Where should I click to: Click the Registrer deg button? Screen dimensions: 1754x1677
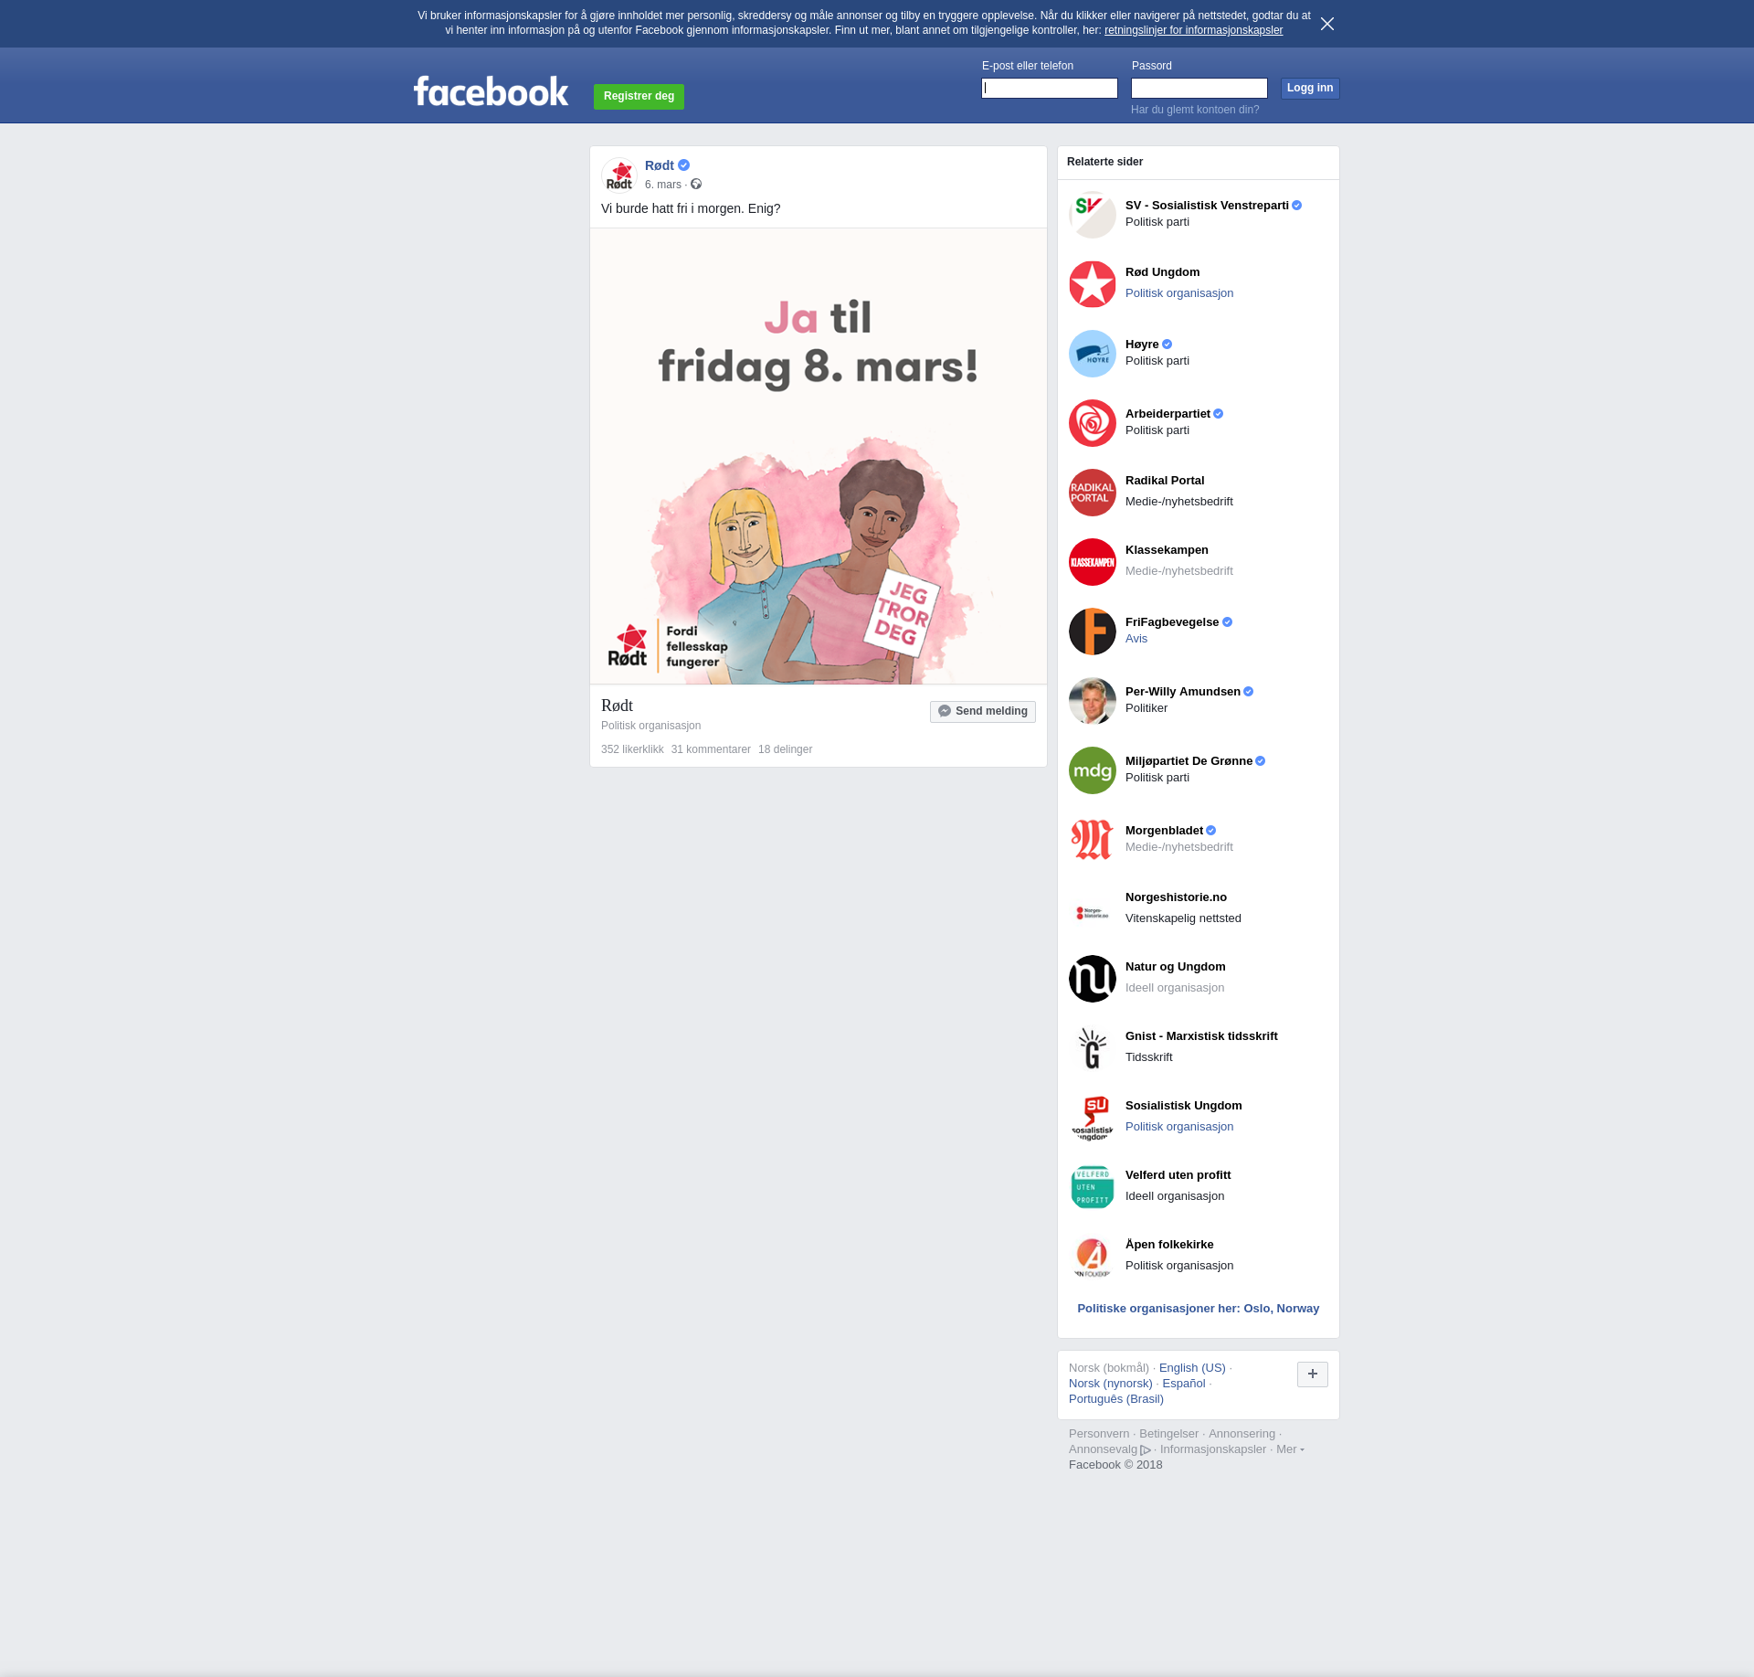(639, 96)
